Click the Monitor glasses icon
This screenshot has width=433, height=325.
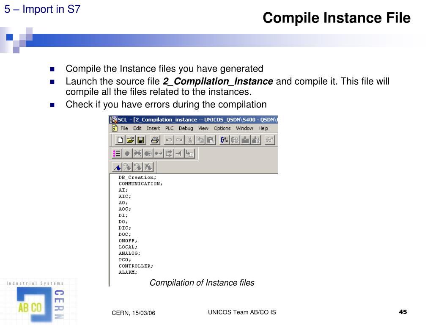pyautogui.click(x=270, y=140)
